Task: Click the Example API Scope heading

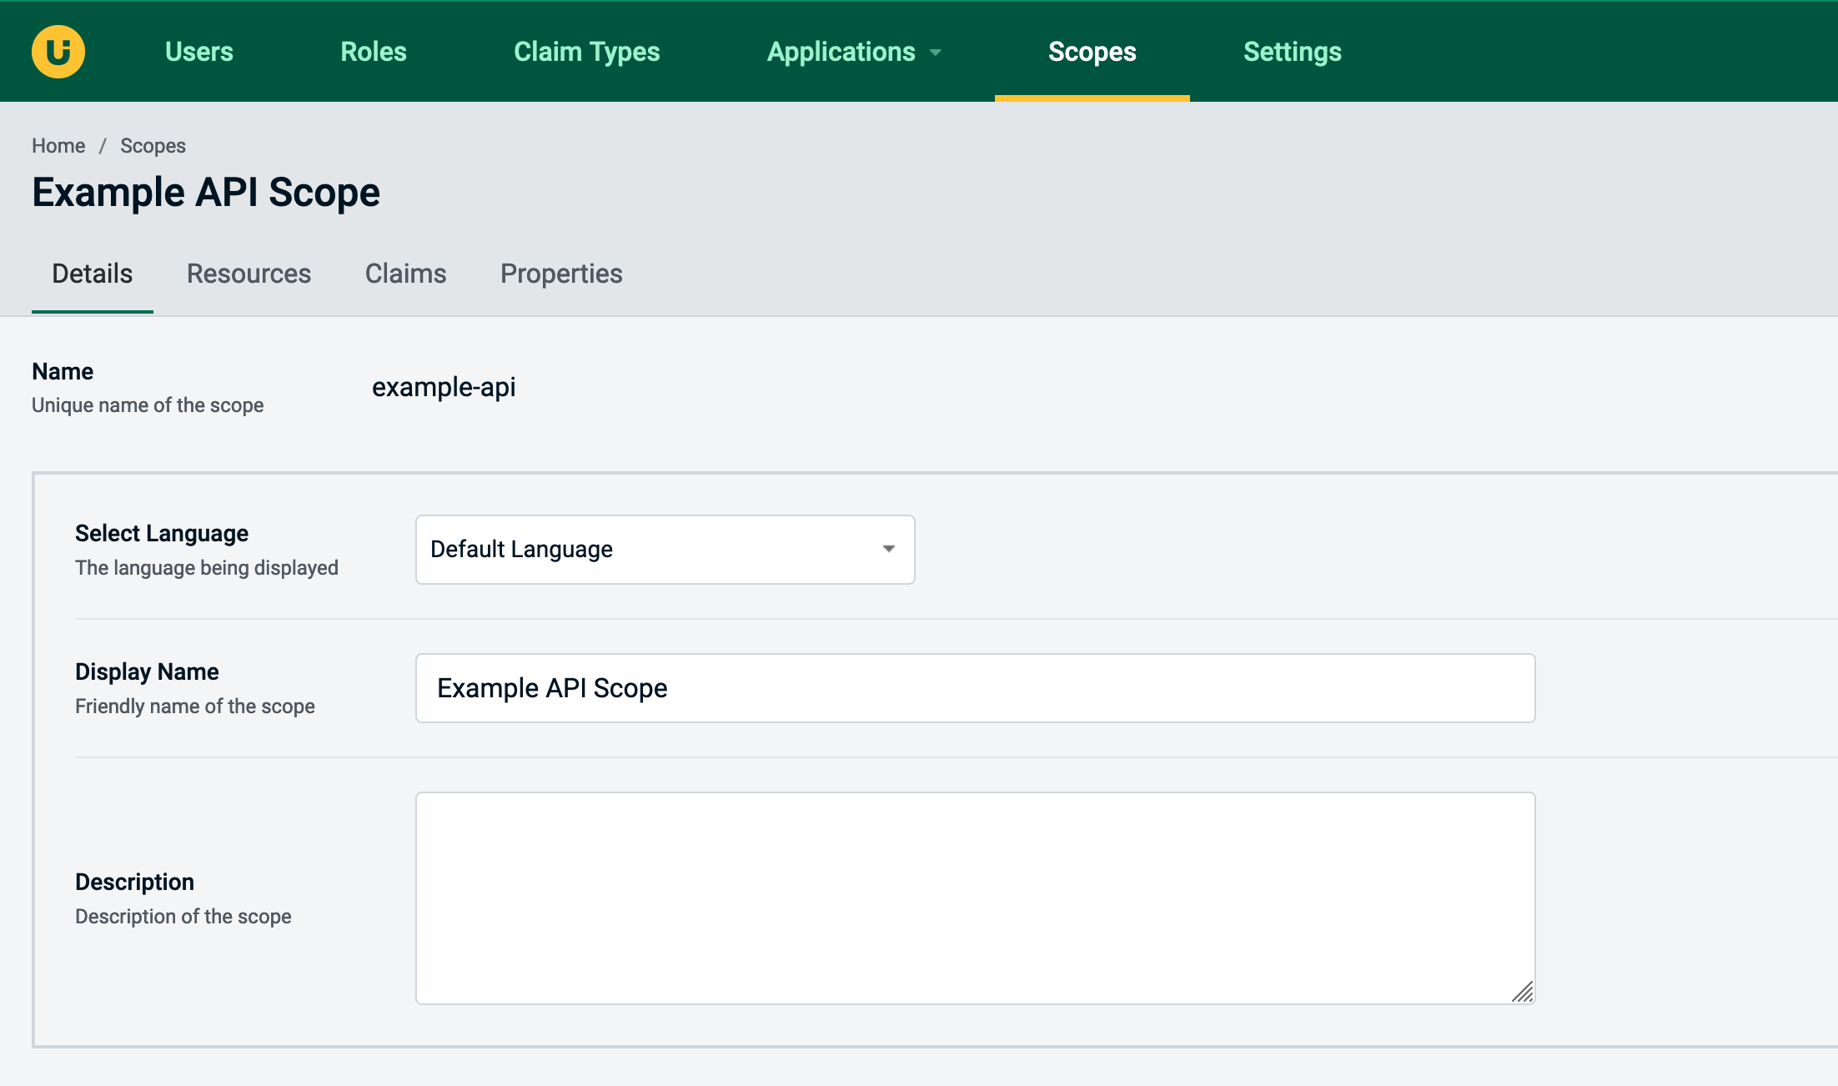Action: pos(206,193)
